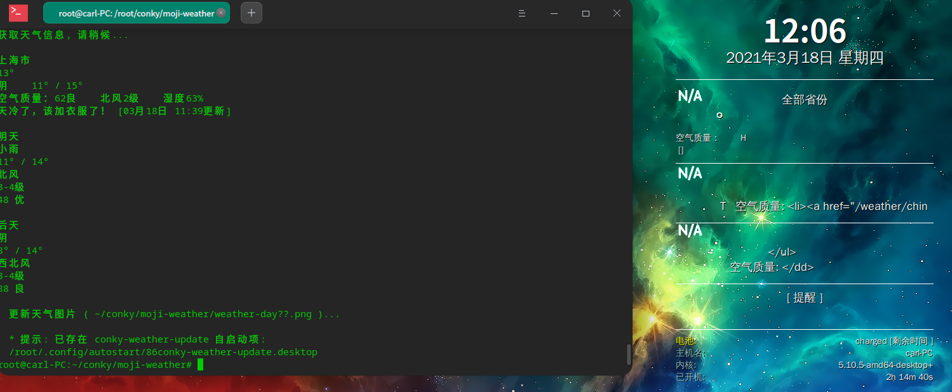Click the terminal prompt cursor block
This screenshot has height=392, width=952.
pyautogui.click(x=200, y=365)
